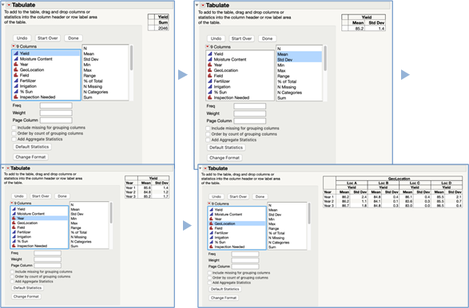Click Done in the Year-highlighted panel
This screenshot has width=469, height=308.
(x=62, y=196)
